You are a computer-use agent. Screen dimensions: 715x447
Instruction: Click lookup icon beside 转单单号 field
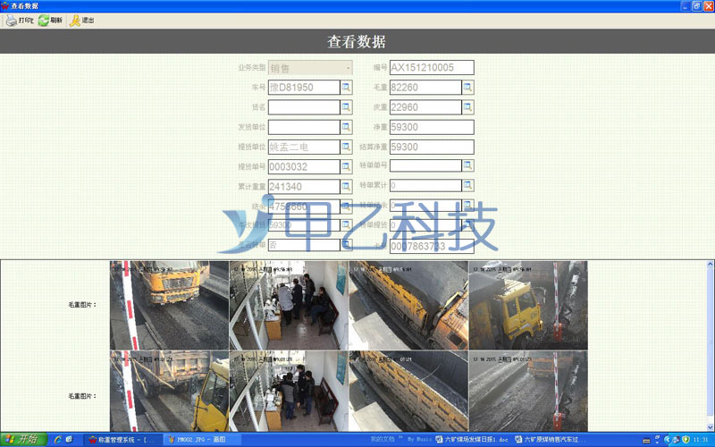(x=467, y=166)
